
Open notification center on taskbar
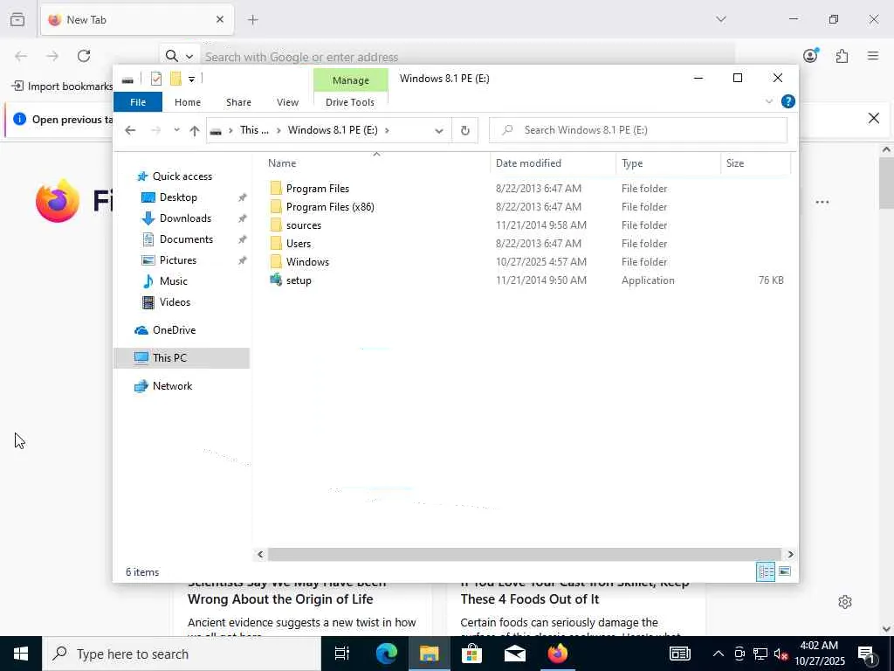867,654
